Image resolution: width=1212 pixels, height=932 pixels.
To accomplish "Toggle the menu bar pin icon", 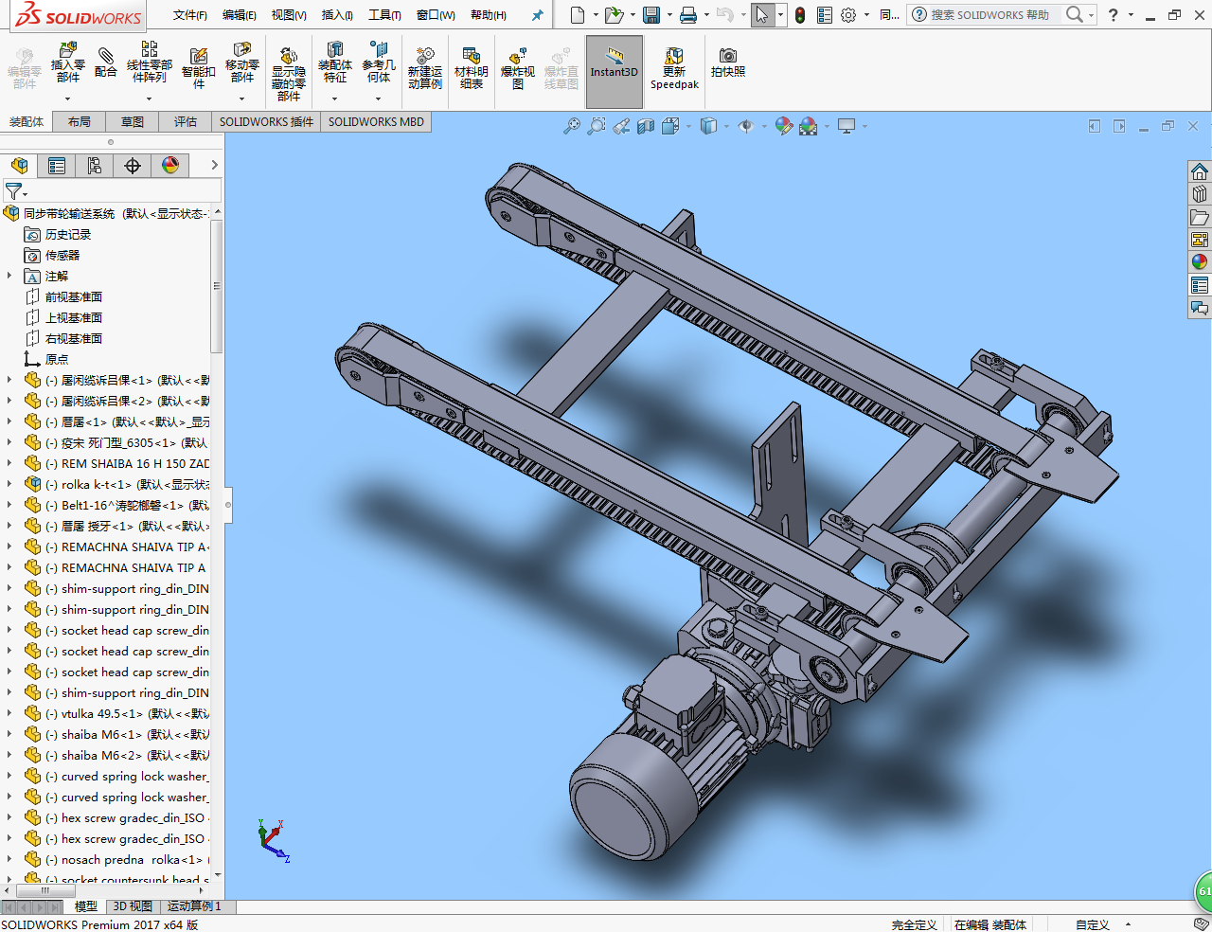I will click(538, 15).
